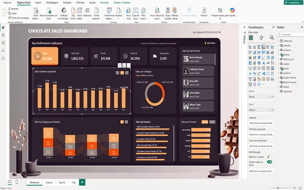Image resolution: width=304 pixels, height=190 pixels.
Task: Open dropdown arrow on Period field in Eixo X
Action: click(x=270, y=97)
